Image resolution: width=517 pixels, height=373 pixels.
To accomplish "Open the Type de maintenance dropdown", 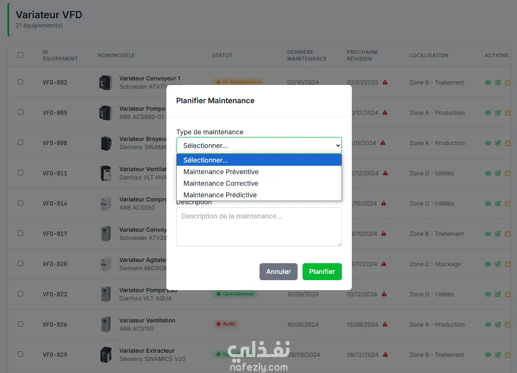I will coord(259,145).
